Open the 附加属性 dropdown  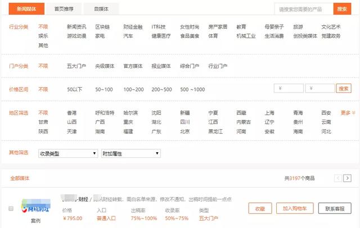130,153
